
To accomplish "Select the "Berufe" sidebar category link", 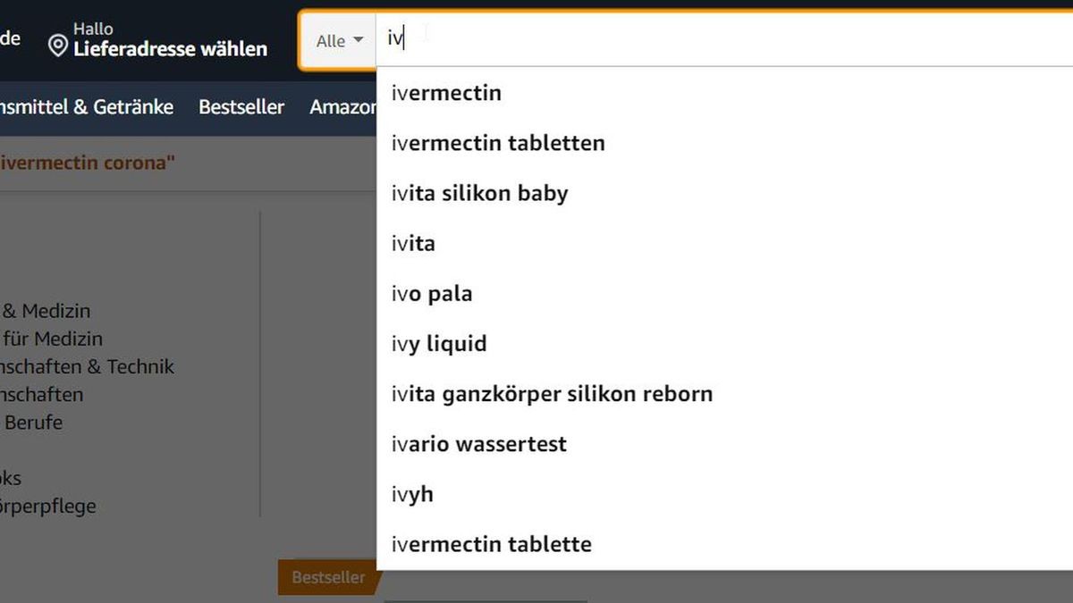I will pyautogui.click(x=33, y=422).
